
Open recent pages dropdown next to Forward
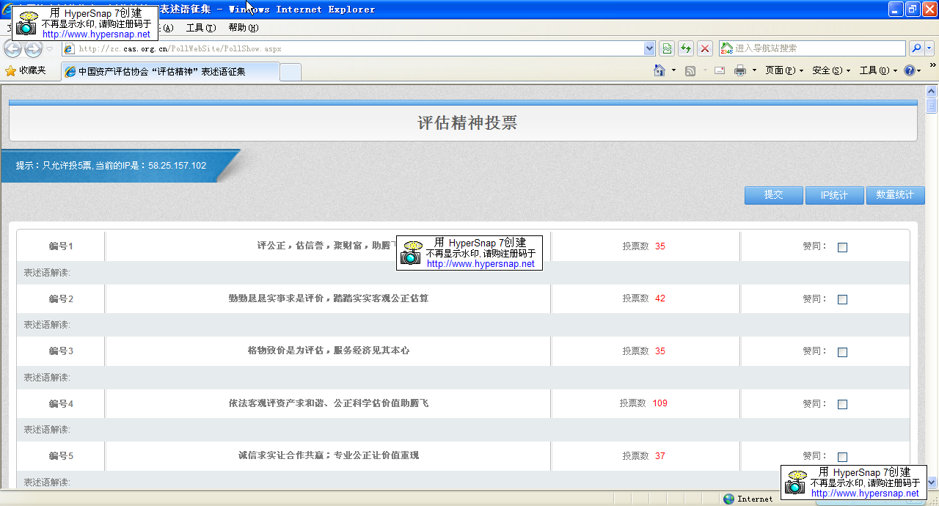click(50, 49)
